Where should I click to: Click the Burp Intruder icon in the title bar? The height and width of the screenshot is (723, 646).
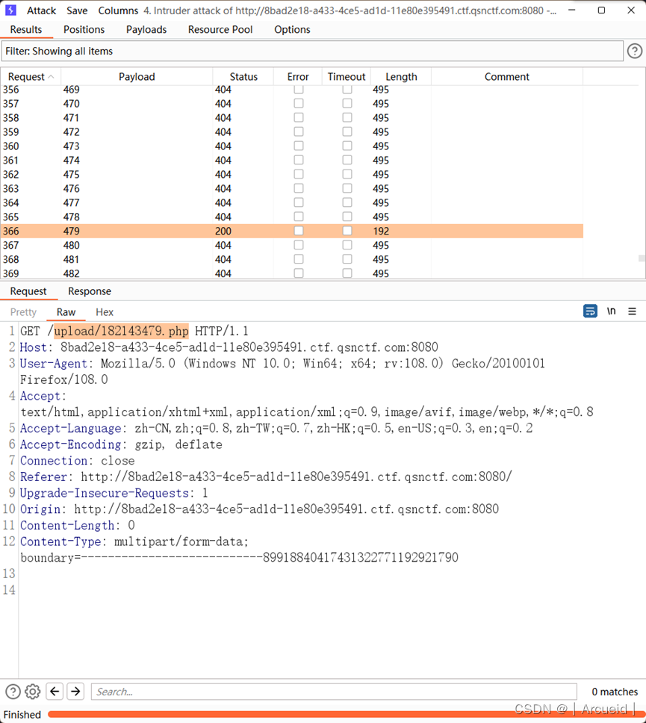(10, 10)
